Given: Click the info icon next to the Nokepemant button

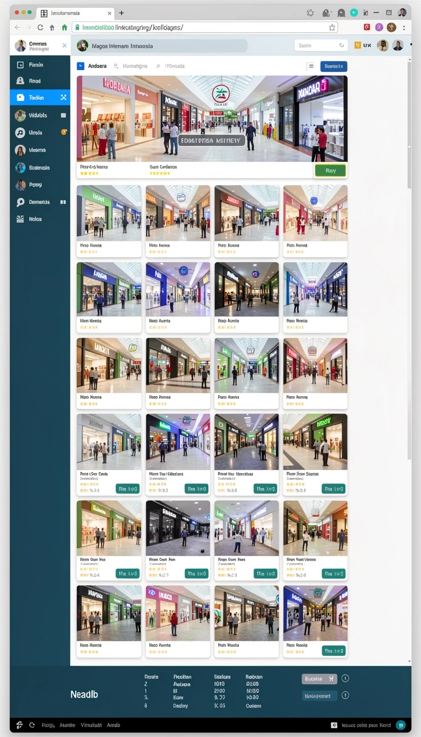Looking at the screenshot, I should point(345,695).
